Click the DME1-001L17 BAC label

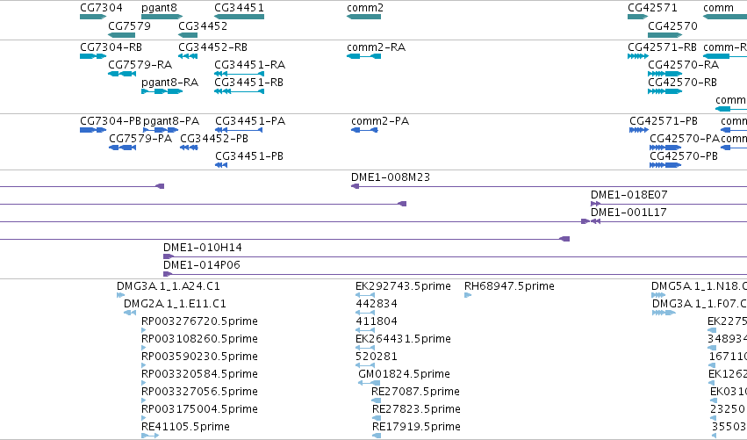coord(628,213)
